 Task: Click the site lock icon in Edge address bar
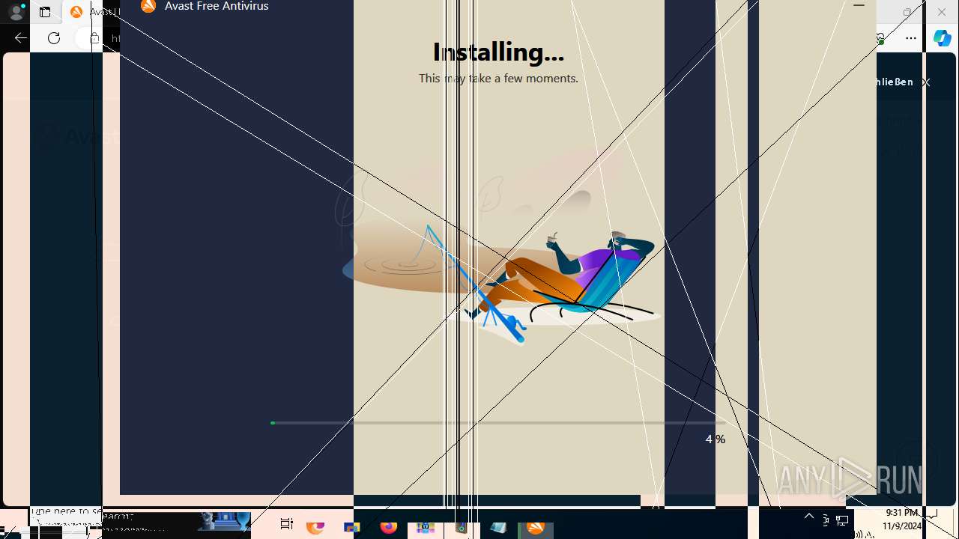94,38
